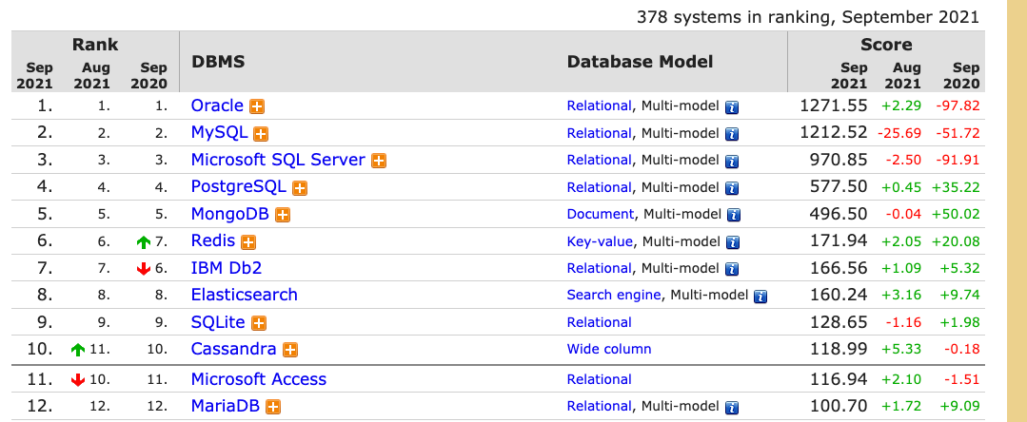This screenshot has height=422, width=1027.
Task: Click the info icon in the Oracle row
Action: coord(732,107)
